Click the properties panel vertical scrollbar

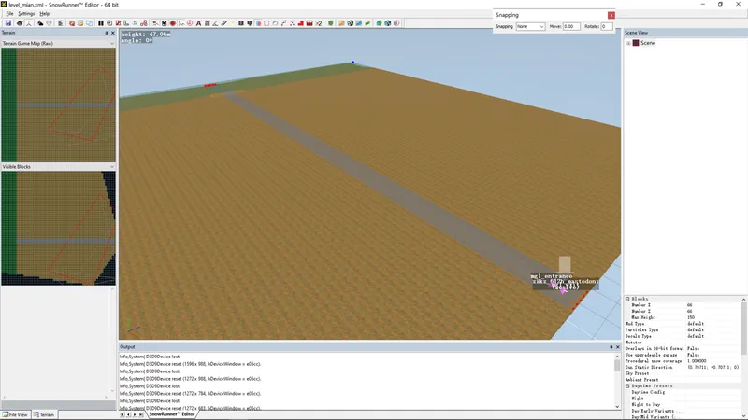pyautogui.click(x=743, y=357)
